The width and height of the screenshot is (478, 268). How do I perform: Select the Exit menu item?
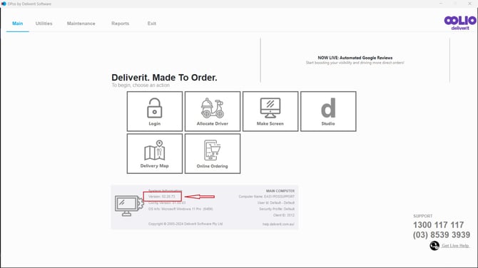[151, 24]
